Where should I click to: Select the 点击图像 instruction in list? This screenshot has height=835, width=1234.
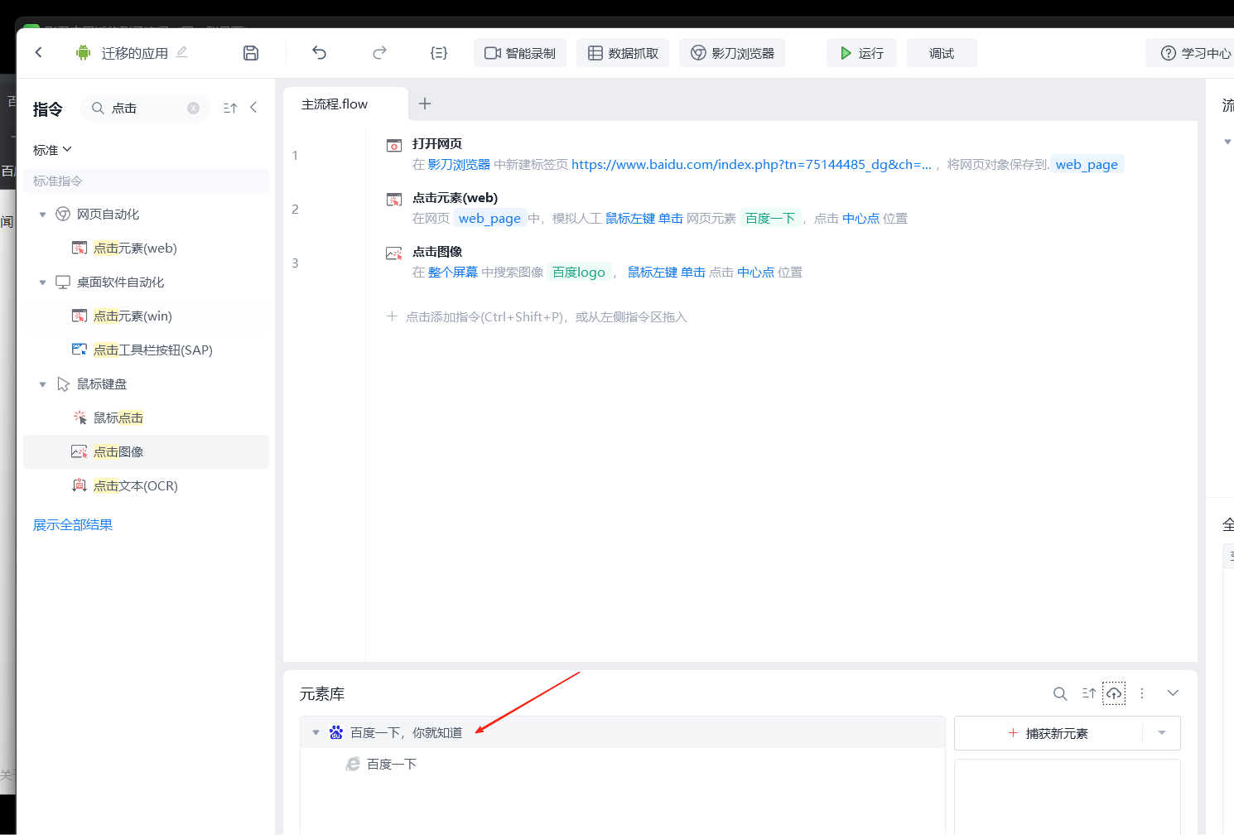118,452
